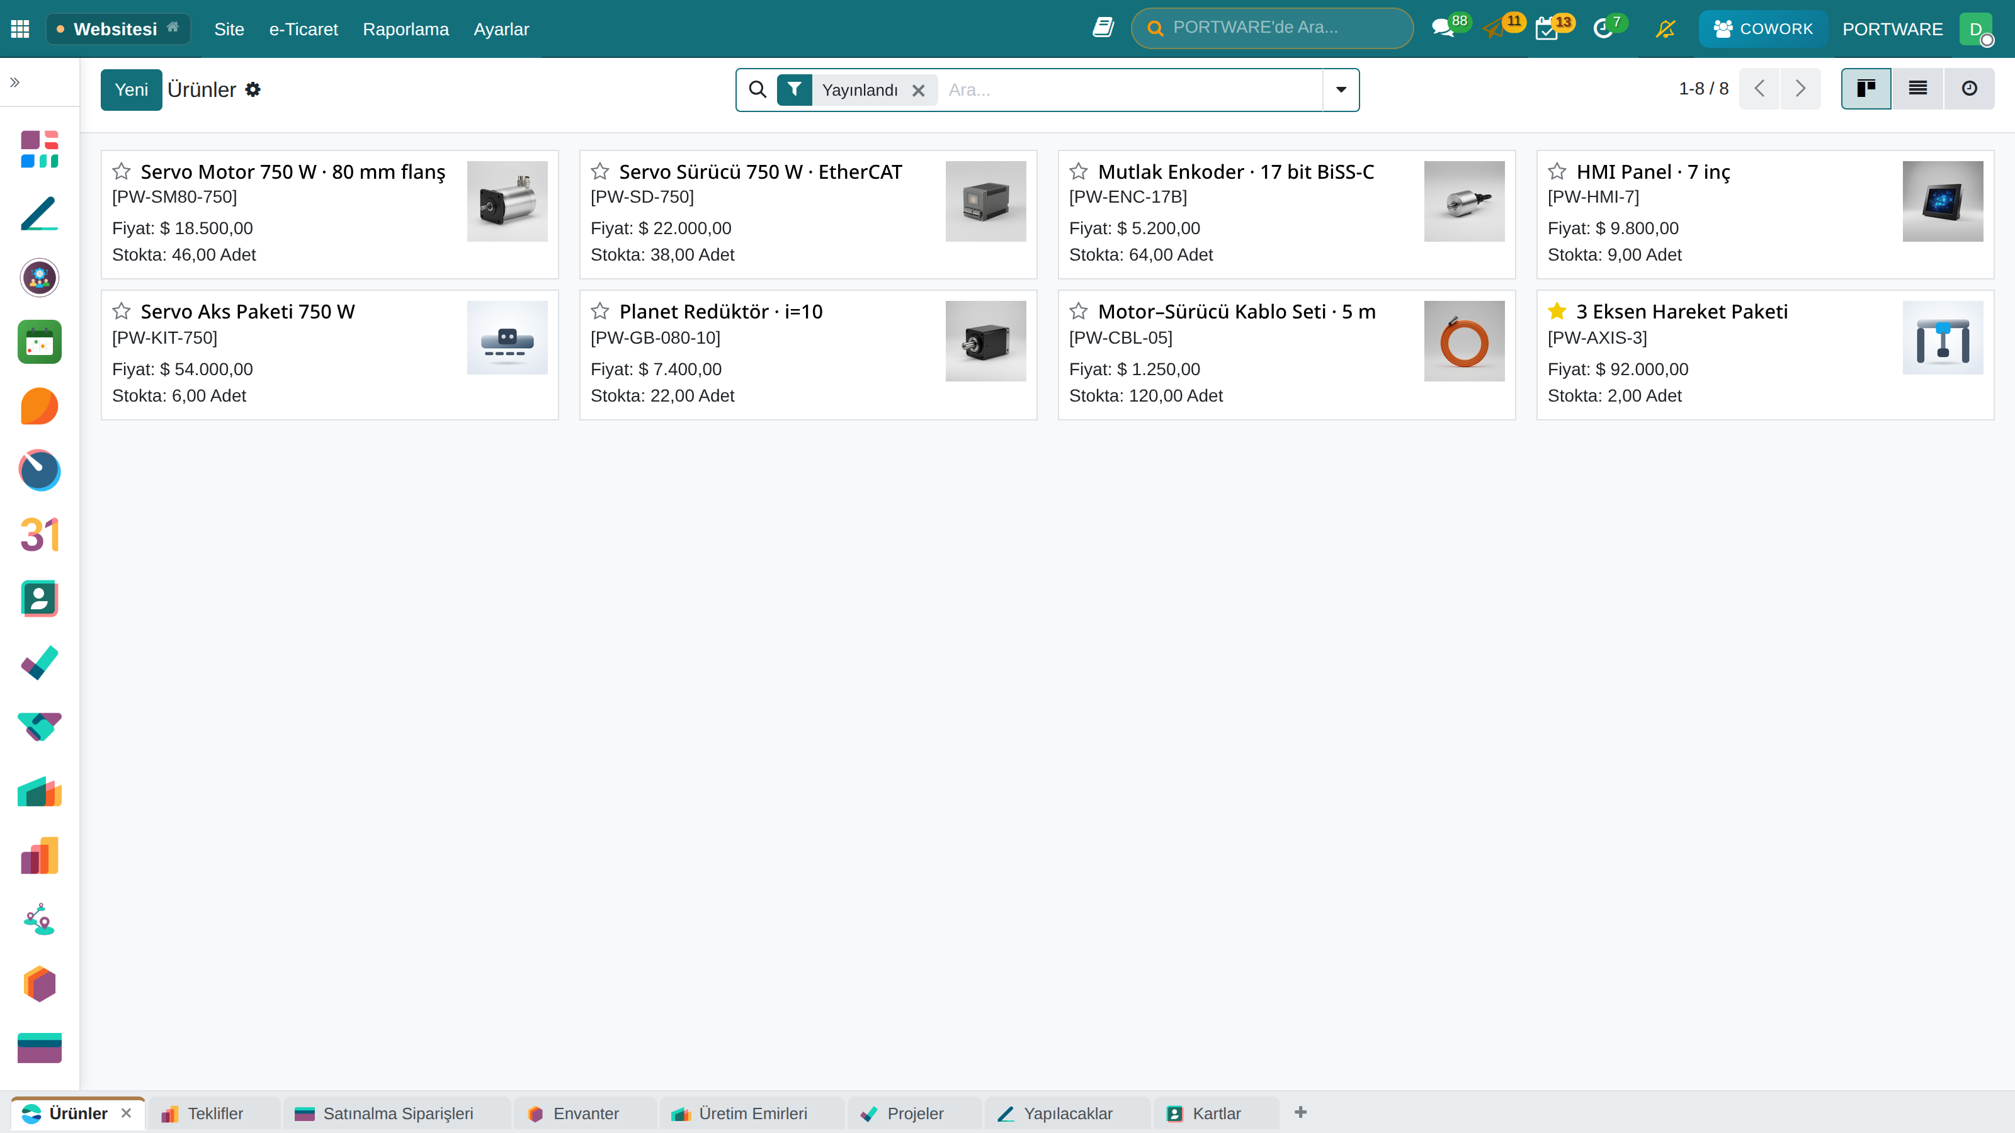Open the timer icon with badge 7
This screenshot has height=1133, width=2015.
pyautogui.click(x=1603, y=29)
